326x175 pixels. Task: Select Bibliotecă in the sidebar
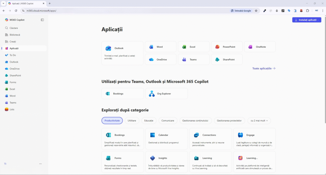(x=15, y=35)
